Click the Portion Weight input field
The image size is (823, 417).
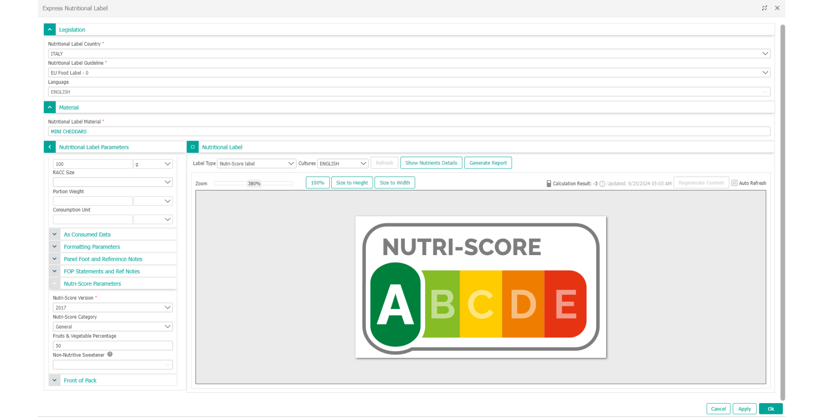[x=92, y=201]
